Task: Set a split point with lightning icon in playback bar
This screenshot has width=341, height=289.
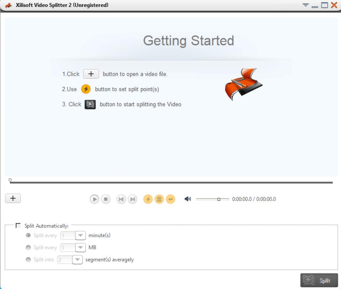Action: click(x=148, y=199)
